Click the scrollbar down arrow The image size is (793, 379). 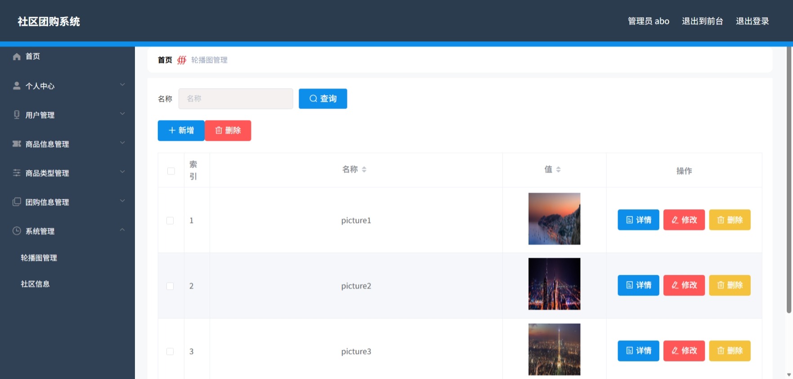789,375
